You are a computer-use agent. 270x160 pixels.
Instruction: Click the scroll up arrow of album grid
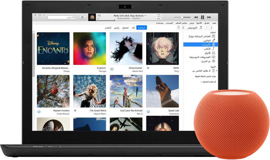34,32
